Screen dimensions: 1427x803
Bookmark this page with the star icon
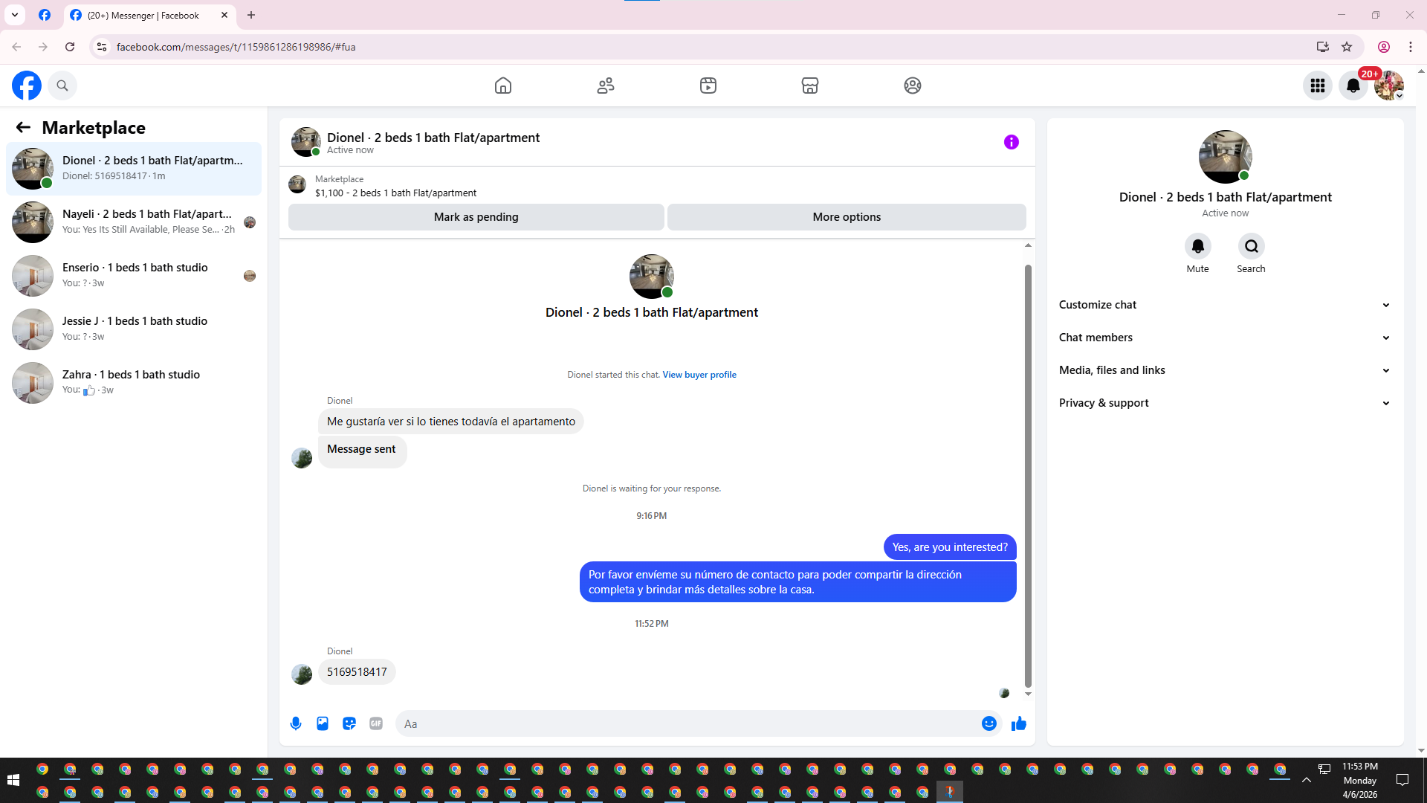click(1347, 47)
